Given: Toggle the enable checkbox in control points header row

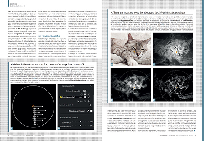Looking at the screenshot, I should pyautogui.click(x=89, y=94).
